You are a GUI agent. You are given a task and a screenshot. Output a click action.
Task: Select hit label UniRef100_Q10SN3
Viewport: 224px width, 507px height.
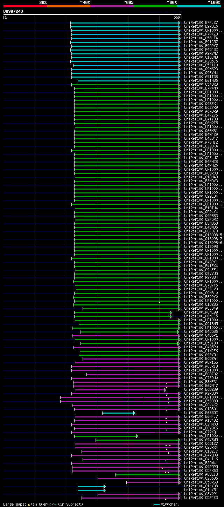coord(201,57)
